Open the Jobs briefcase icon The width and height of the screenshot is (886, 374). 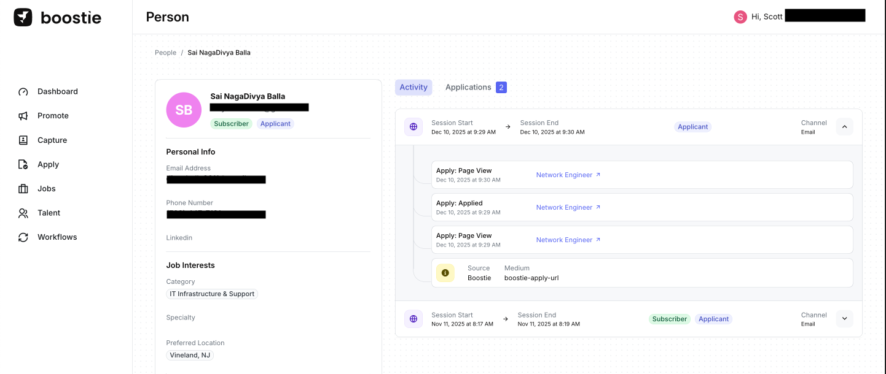23,189
